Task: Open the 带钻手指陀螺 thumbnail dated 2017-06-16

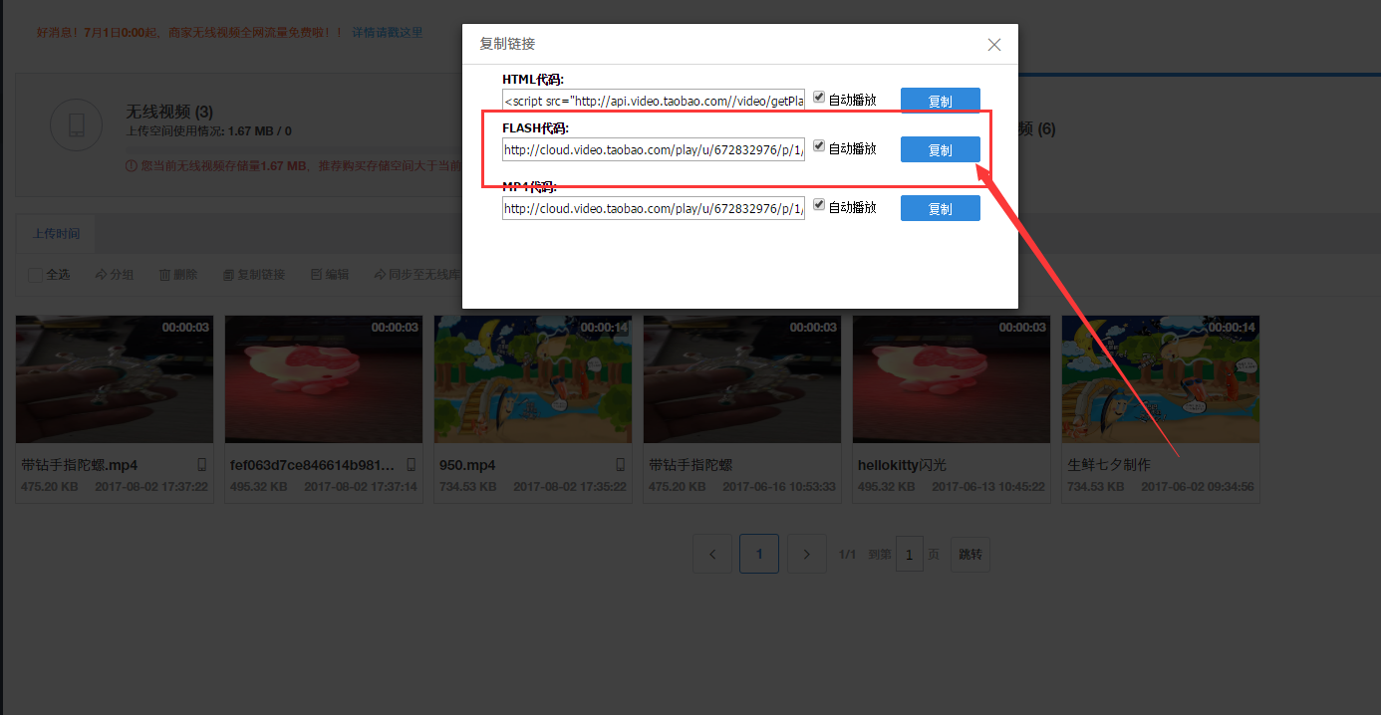Action: 742,379
